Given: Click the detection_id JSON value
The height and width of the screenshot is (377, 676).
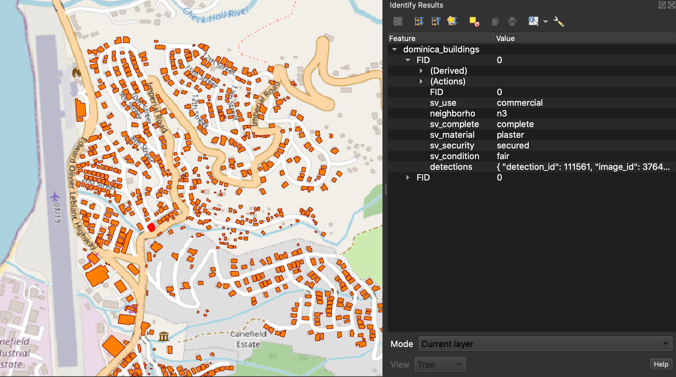Looking at the screenshot, I should tap(583, 167).
